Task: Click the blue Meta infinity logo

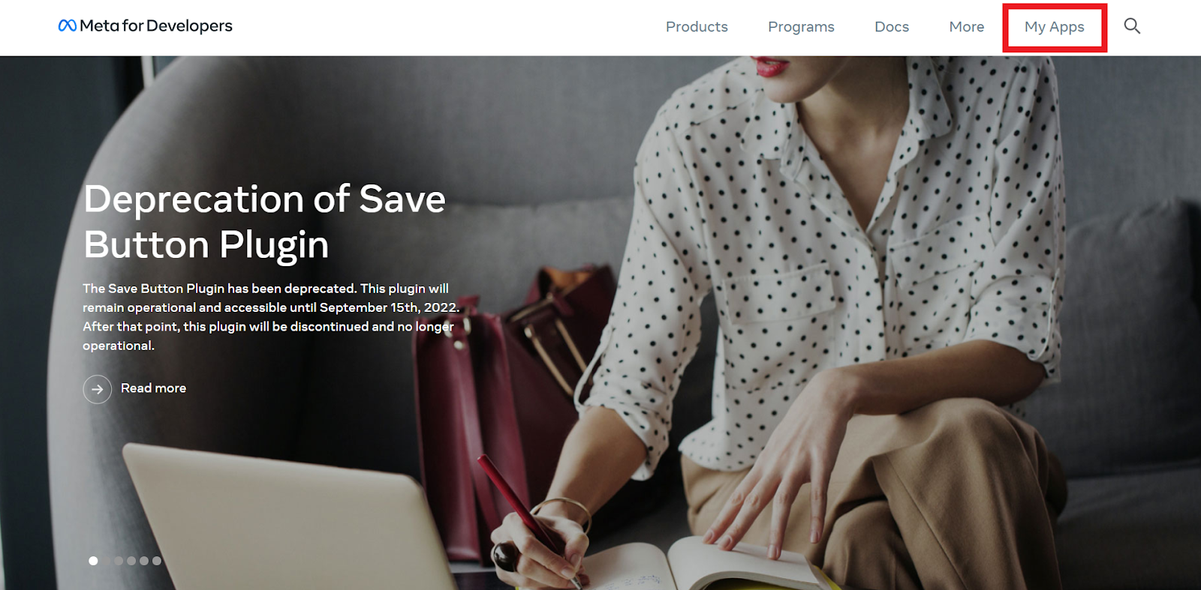Action: click(68, 25)
